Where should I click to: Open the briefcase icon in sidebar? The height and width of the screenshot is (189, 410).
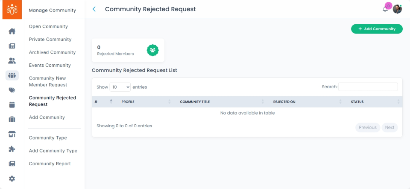12,119
